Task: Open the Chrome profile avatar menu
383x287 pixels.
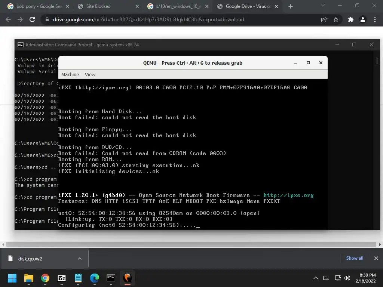Action: click(363, 19)
